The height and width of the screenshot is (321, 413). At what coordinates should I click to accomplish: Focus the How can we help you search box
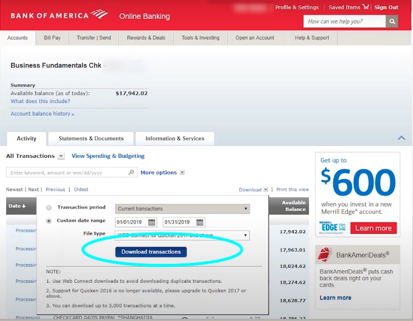click(x=345, y=21)
